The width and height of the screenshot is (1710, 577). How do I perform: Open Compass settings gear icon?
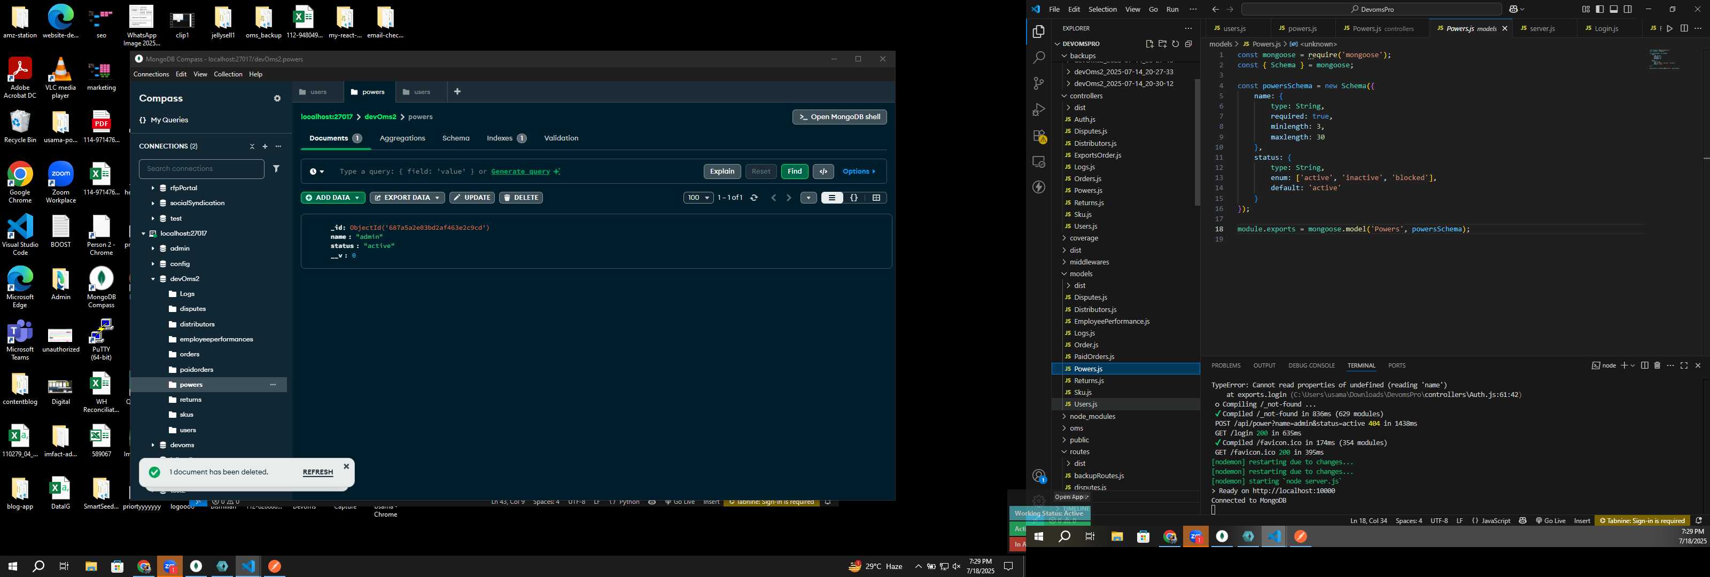pyautogui.click(x=277, y=98)
